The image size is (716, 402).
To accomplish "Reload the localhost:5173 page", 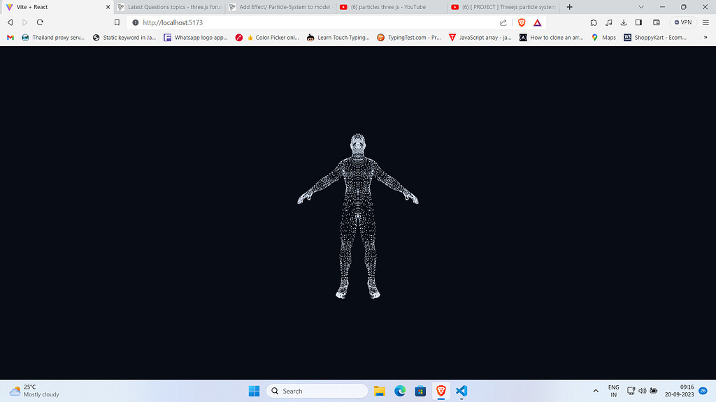I will 40,22.
